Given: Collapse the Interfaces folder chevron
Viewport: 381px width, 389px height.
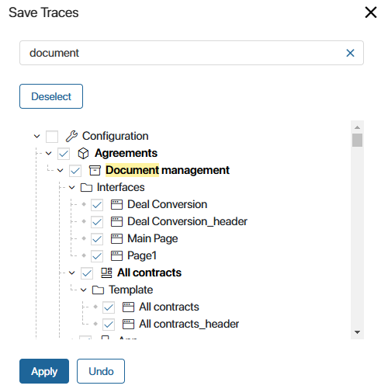Looking at the screenshot, I should 72,187.
